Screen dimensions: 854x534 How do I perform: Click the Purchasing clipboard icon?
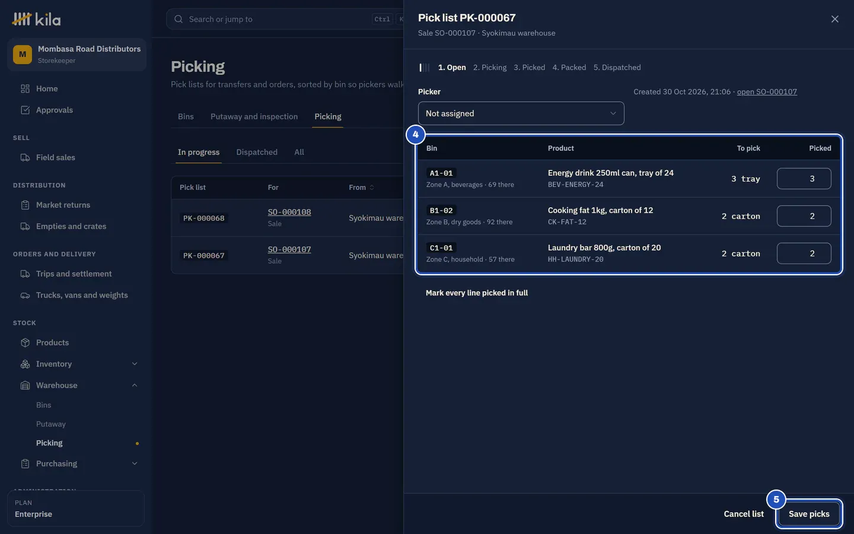click(x=25, y=463)
